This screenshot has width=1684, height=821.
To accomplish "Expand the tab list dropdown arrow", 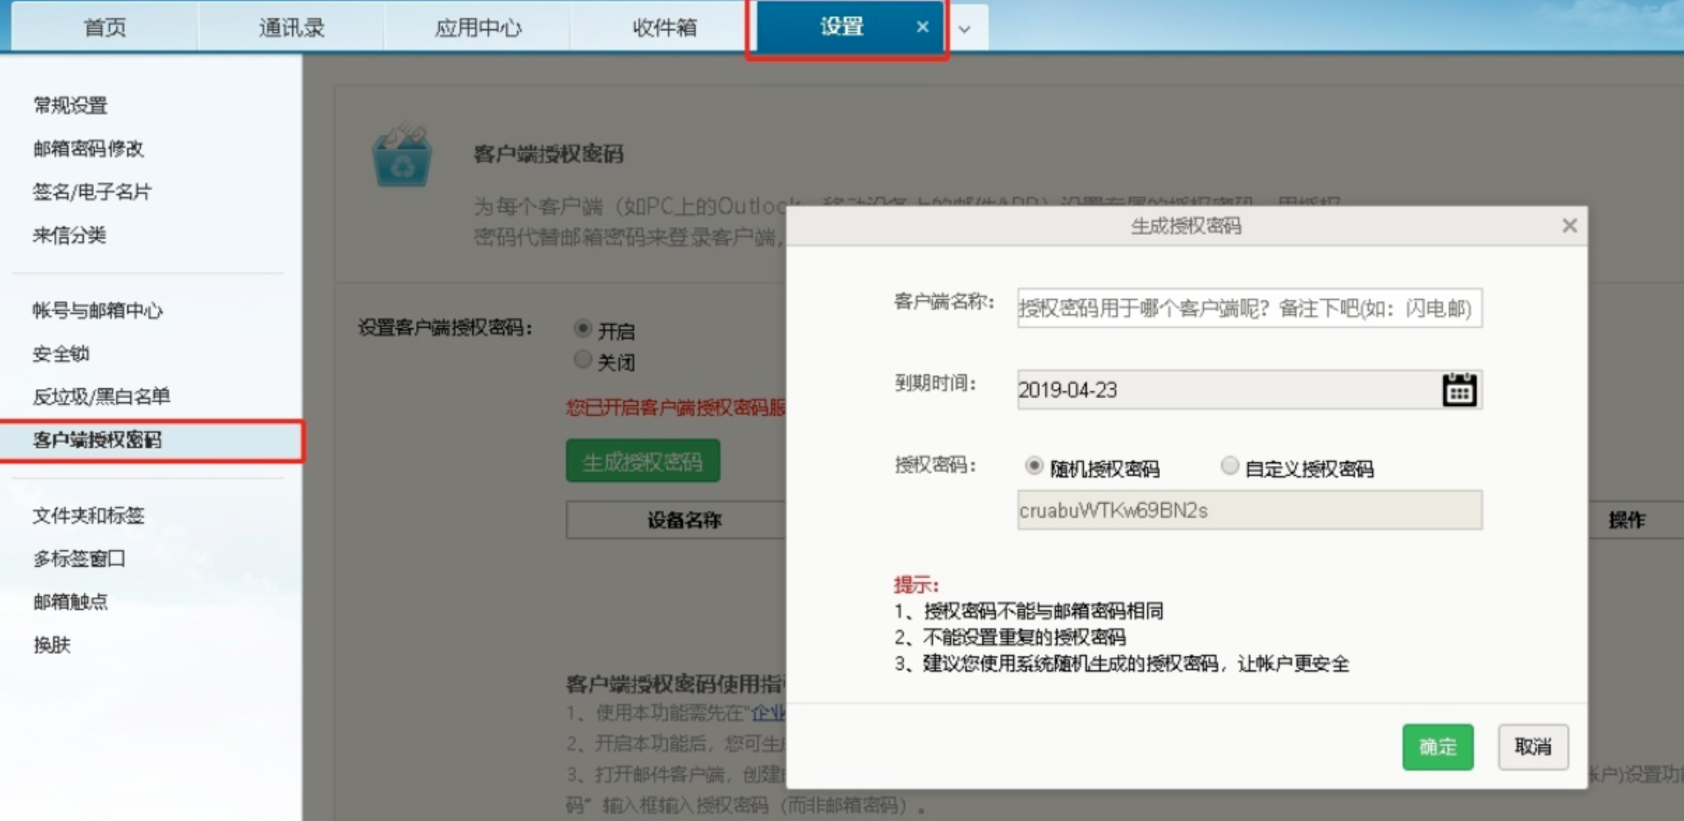I will coord(964,29).
